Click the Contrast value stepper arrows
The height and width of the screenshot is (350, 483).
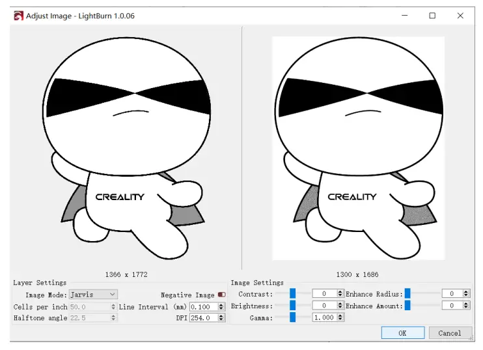click(340, 294)
